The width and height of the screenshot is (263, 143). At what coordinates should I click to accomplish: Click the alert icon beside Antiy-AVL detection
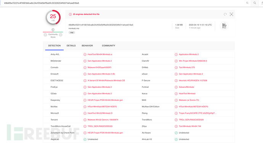[85, 54]
